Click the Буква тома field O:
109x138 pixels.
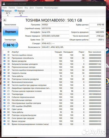click(55, 40)
